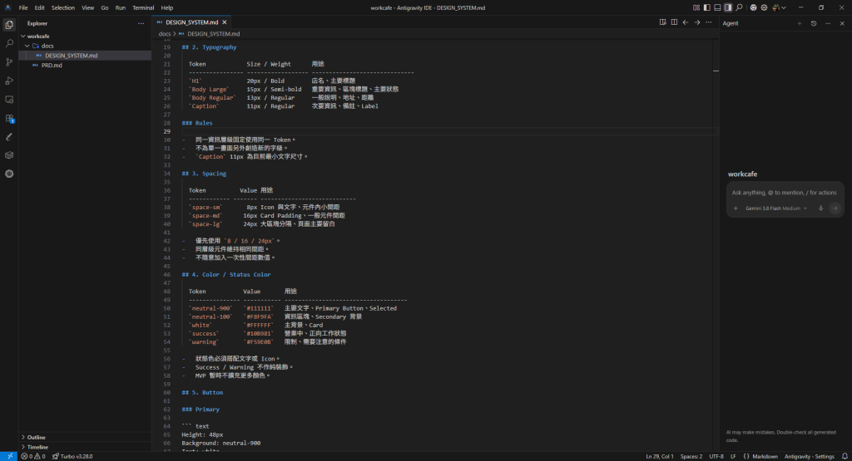Change end of line via LF
This screenshot has width=852, height=461.
point(733,457)
